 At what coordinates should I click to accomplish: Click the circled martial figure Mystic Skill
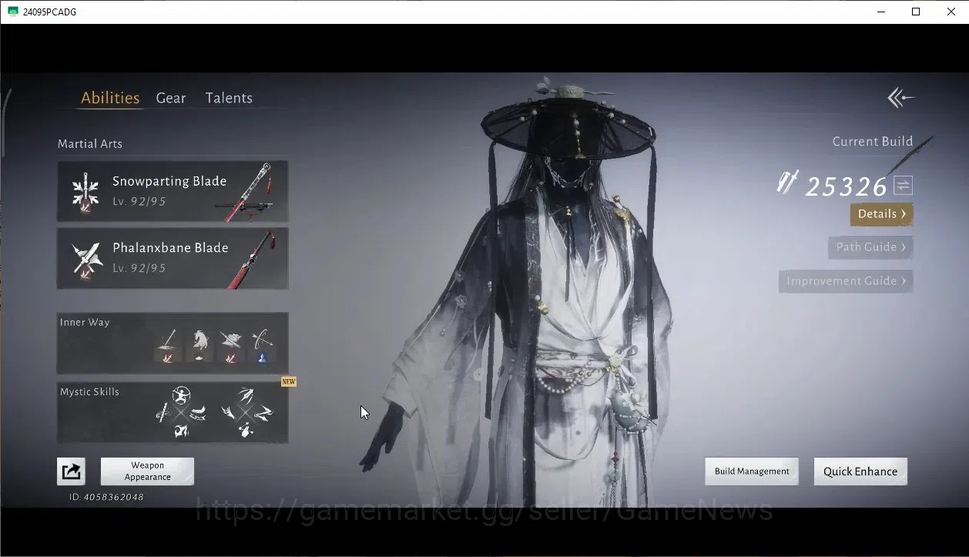(182, 397)
